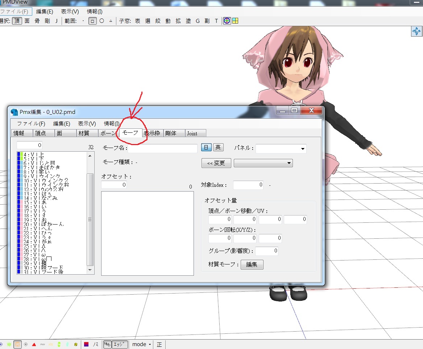Click the circle range selection icon

click(x=102, y=21)
